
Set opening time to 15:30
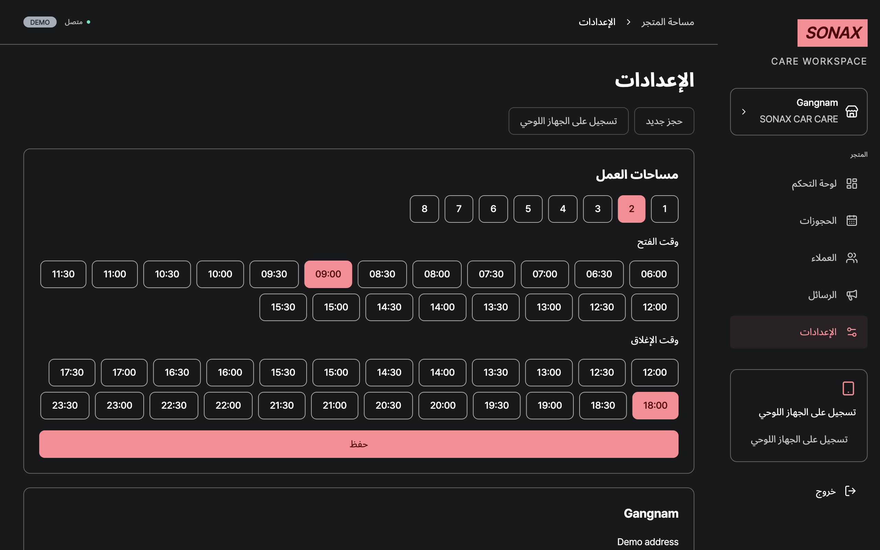tap(283, 307)
